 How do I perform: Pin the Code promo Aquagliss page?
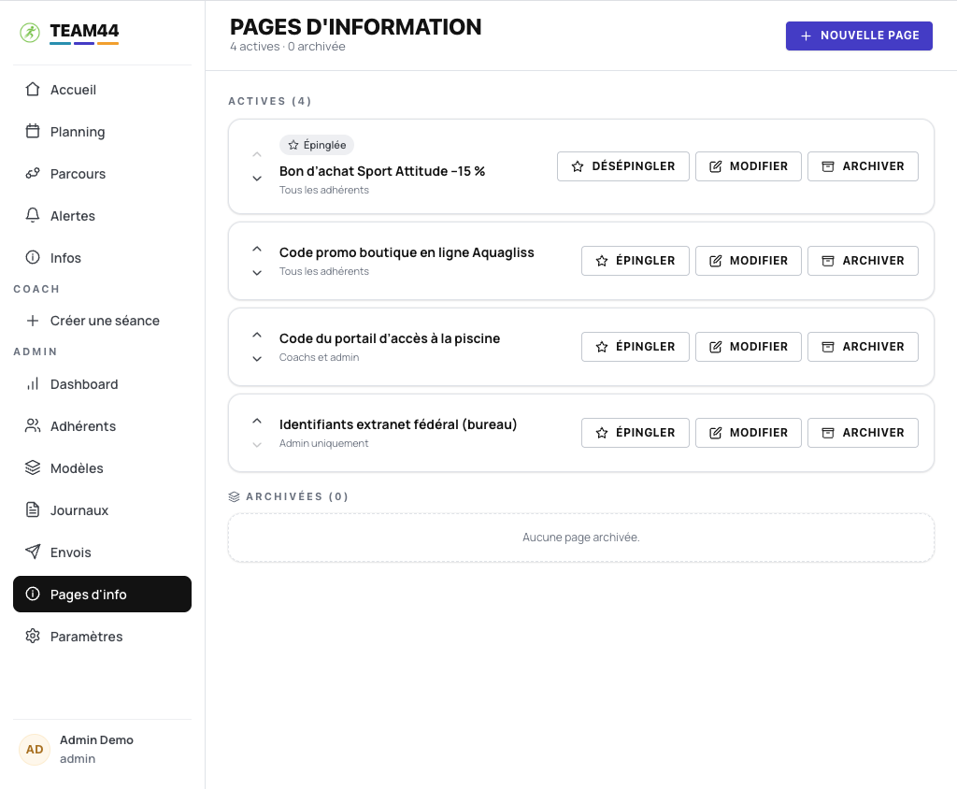coord(636,261)
